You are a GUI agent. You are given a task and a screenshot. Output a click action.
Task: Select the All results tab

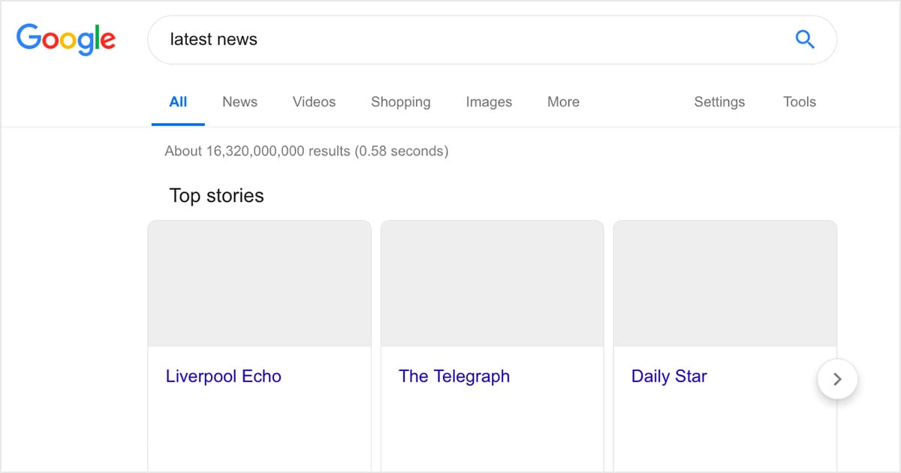click(178, 102)
